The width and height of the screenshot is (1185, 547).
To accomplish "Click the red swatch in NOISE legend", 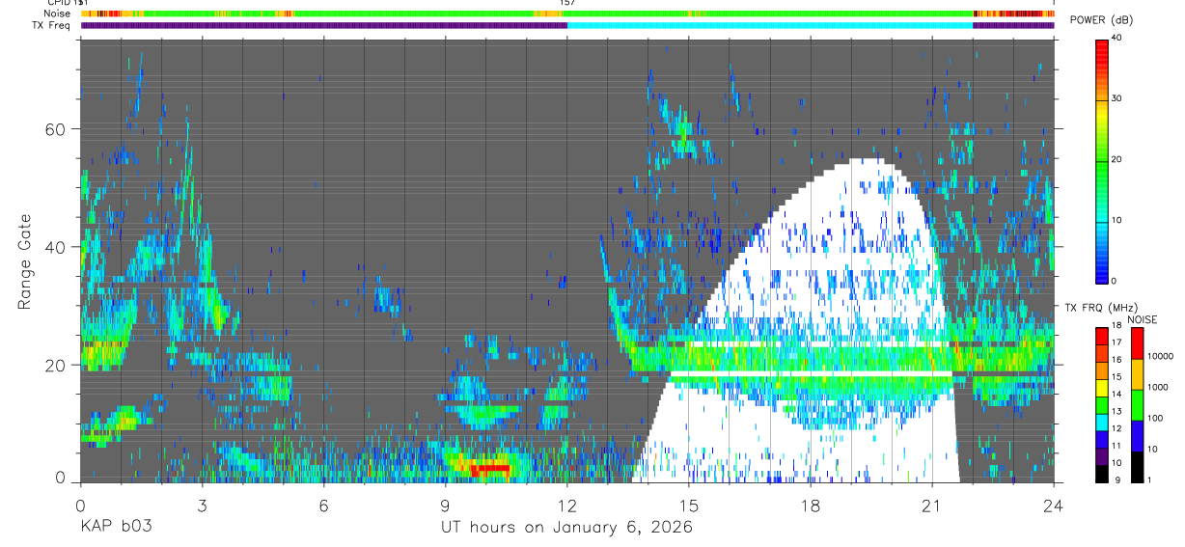I will coord(1137,343).
